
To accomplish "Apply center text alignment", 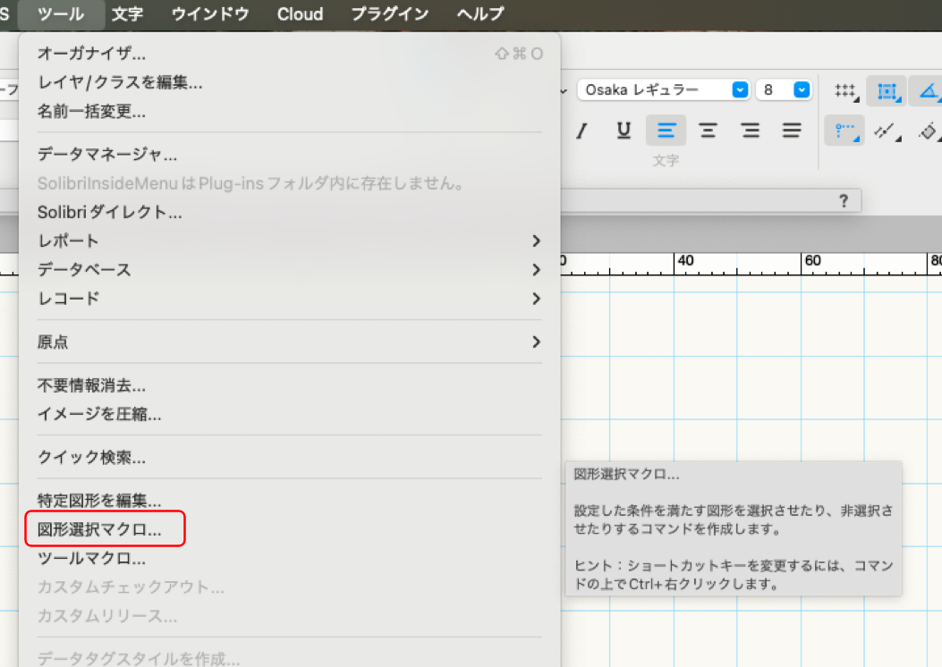I will pyautogui.click(x=708, y=131).
